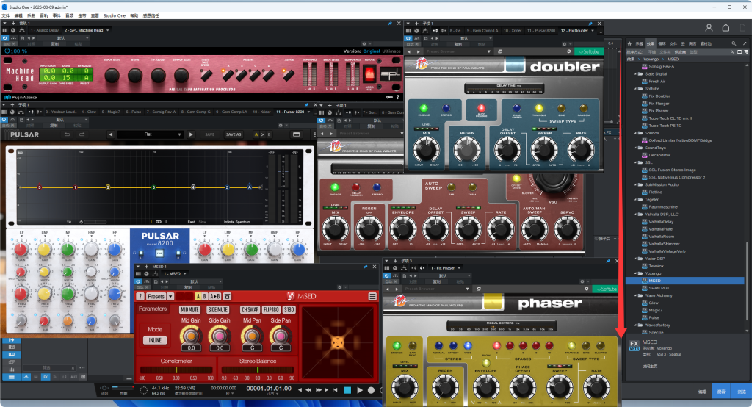Screen dimensions: 752x407
Task: Switch to 5 - Magic7 tab
Action: coord(111,112)
